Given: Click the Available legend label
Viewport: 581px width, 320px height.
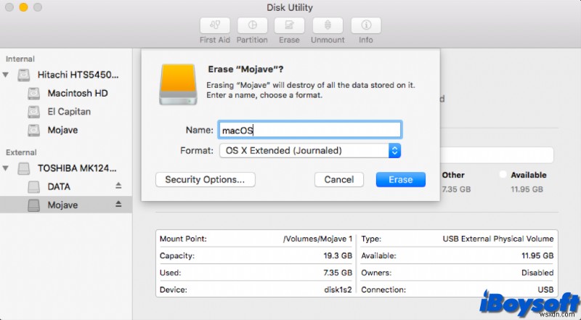Looking at the screenshot, I should 529,175.
